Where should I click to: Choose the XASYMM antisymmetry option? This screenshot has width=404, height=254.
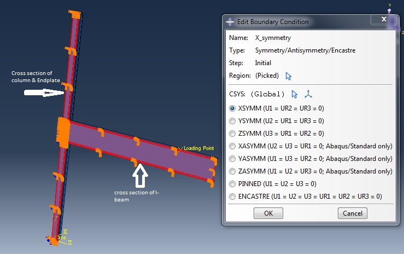coord(232,146)
